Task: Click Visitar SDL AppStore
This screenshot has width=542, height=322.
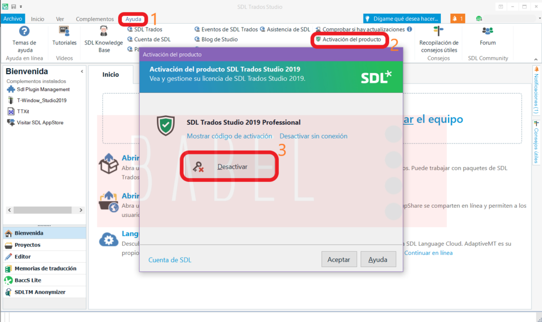Action: [x=35, y=123]
